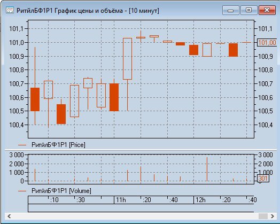Click the left scroll arrow of horizontal scrollbar
This screenshot has width=280, height=224.
(9, 217)
